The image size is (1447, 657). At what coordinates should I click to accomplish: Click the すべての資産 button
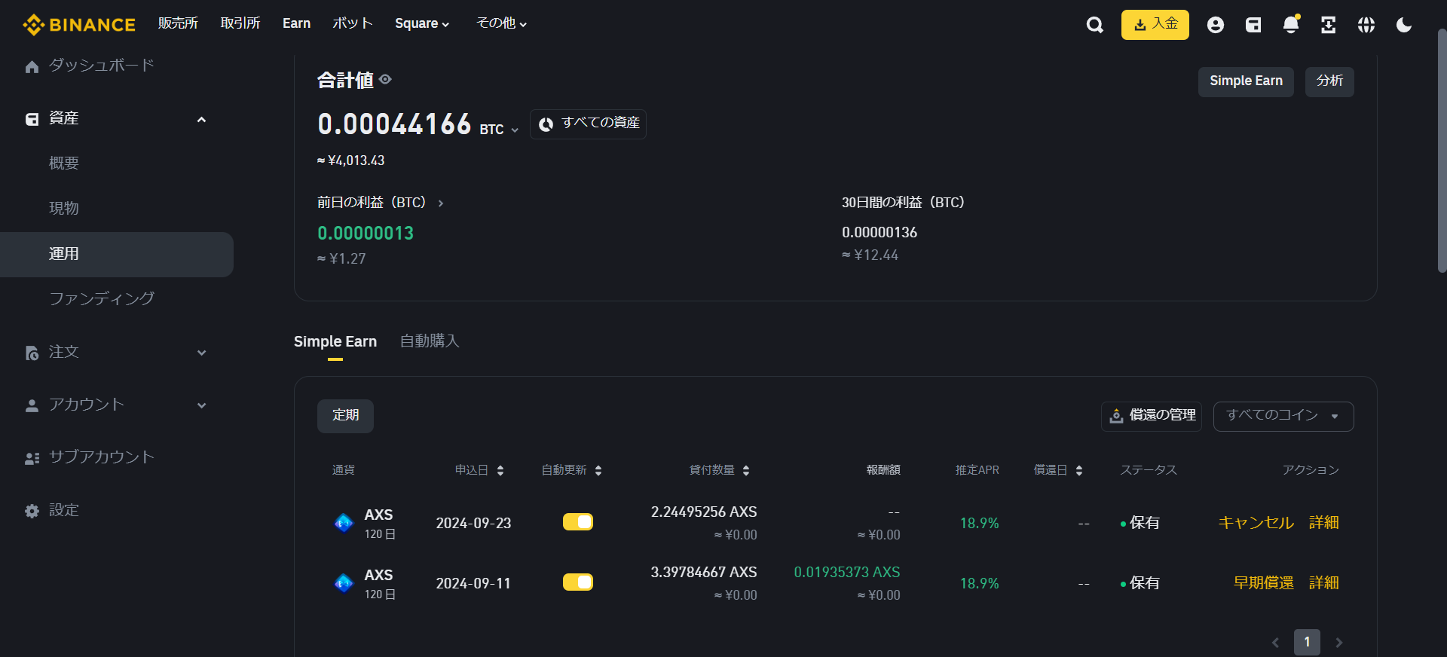click(x=588, y=124)
